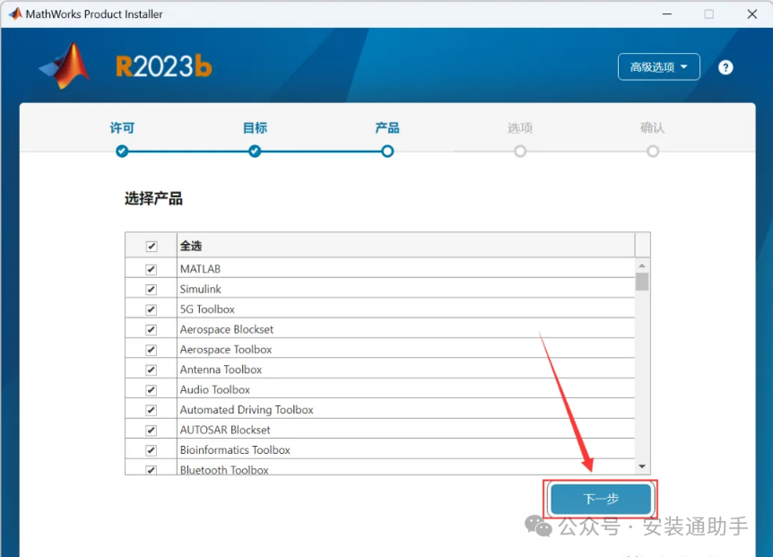Uncheck the Automated Driving Toolbox checkbox
The height and width of the screenshot is (557, 773).
tap(152, 410)
